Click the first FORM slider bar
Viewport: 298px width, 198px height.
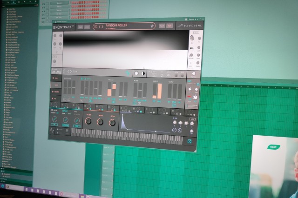pyautogui.click(x=169, y=92)
